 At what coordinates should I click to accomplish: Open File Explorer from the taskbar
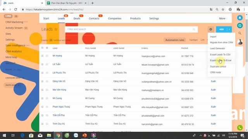[49, 136]
